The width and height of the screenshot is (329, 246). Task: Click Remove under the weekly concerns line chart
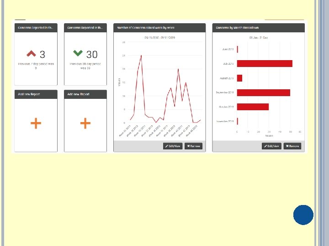pyautogui.click(x=193, y=146)
